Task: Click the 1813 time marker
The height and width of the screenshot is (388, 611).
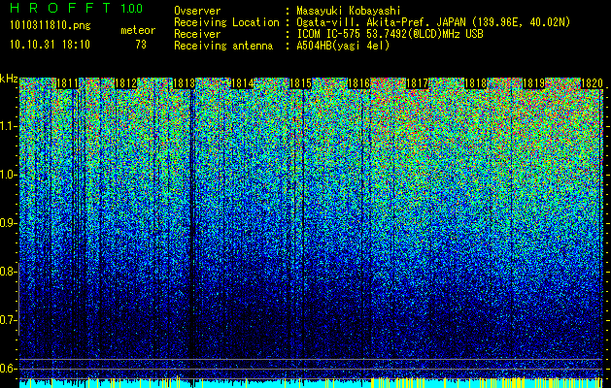Action: click(184, 83)
